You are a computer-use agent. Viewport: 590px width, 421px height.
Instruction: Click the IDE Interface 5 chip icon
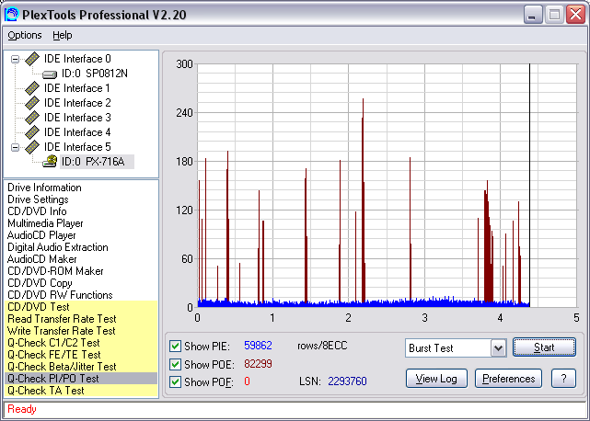tap(32, 146)
